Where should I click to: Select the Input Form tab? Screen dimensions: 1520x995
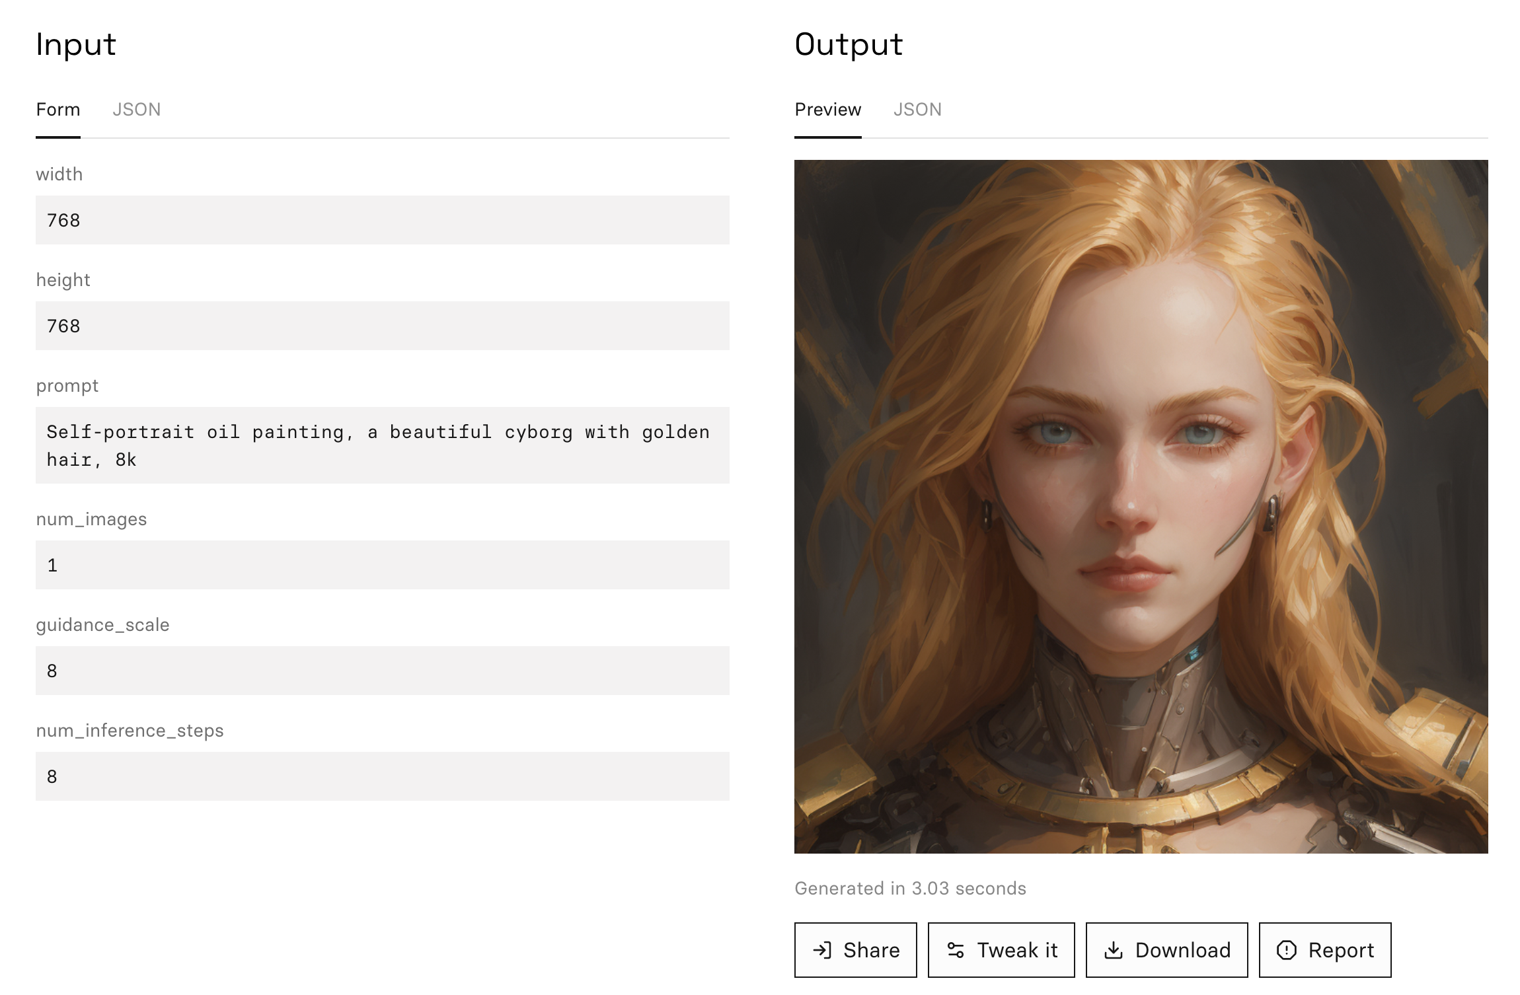click(58, 110)
